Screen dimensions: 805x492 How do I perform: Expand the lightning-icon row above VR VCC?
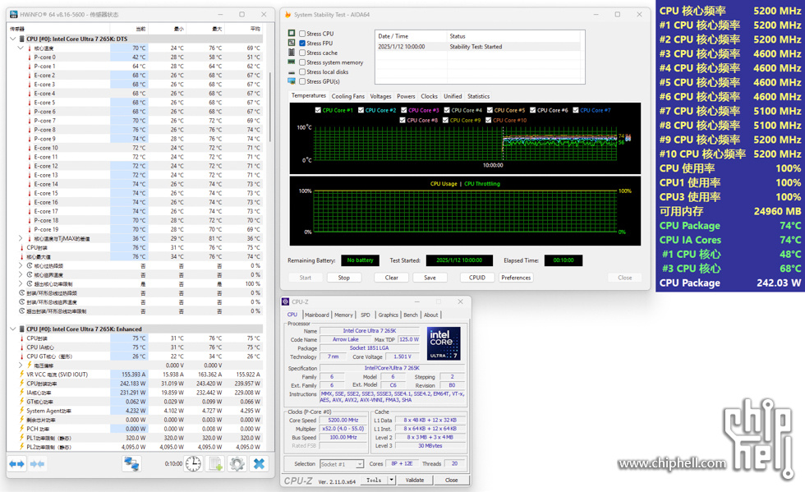[21, 366]
